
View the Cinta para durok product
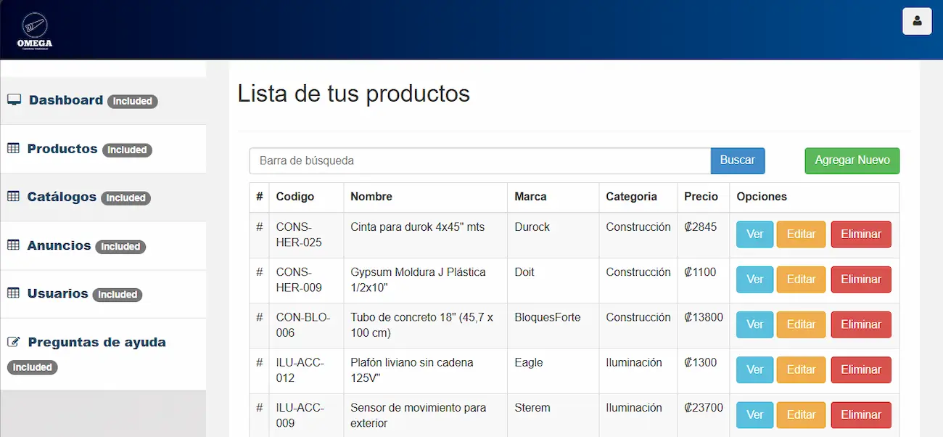click(754, 234)
